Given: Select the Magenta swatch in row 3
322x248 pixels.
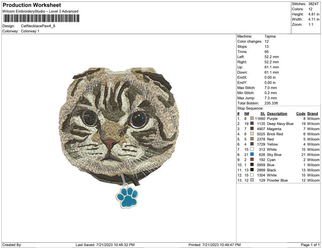Looking at the screenshot, I should 252,129.
